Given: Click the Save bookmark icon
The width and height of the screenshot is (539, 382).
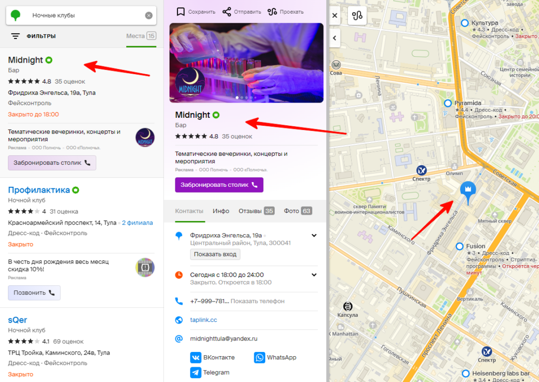Looking at the screenshot, I should click(181, 12).
